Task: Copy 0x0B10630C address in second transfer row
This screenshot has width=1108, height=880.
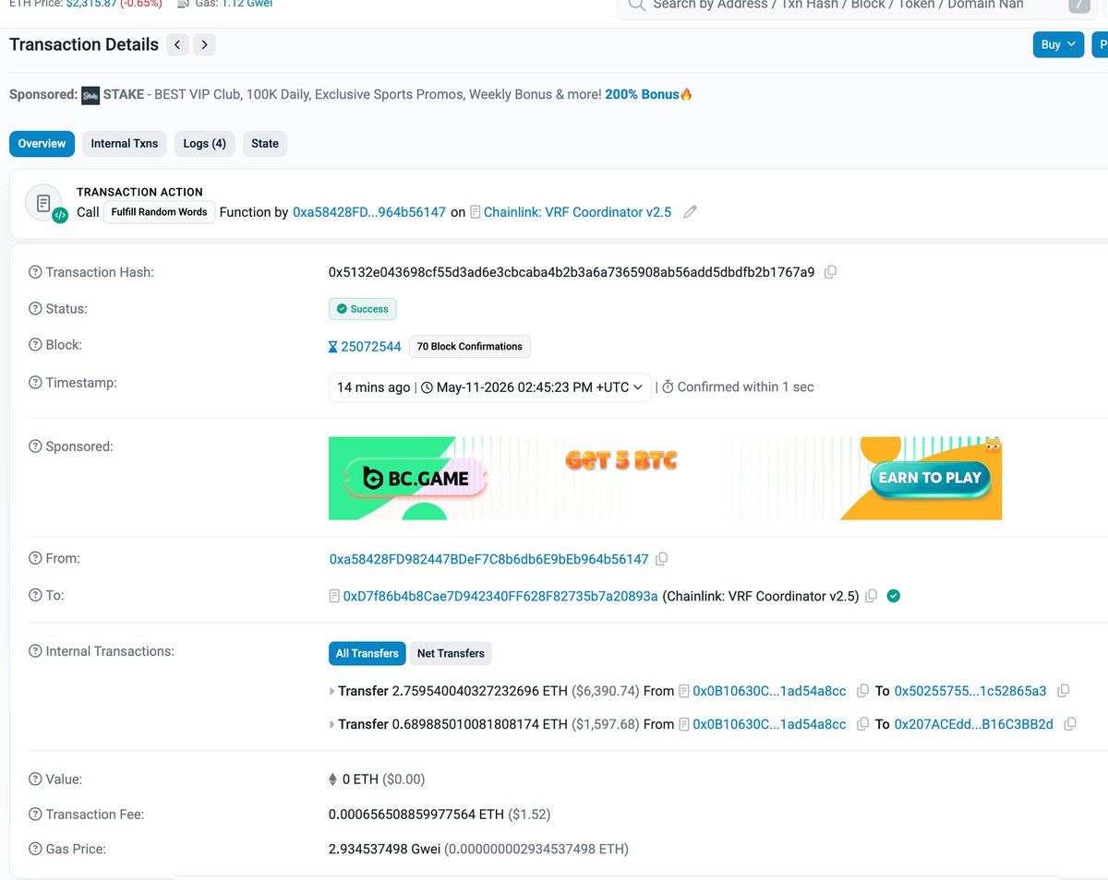Action: (862, 724)
